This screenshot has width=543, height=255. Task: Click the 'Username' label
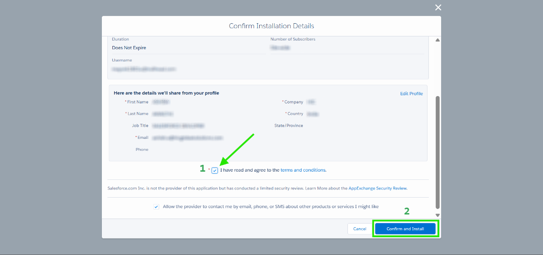[122, 61]
